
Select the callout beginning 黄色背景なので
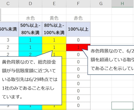coord(31,80)
